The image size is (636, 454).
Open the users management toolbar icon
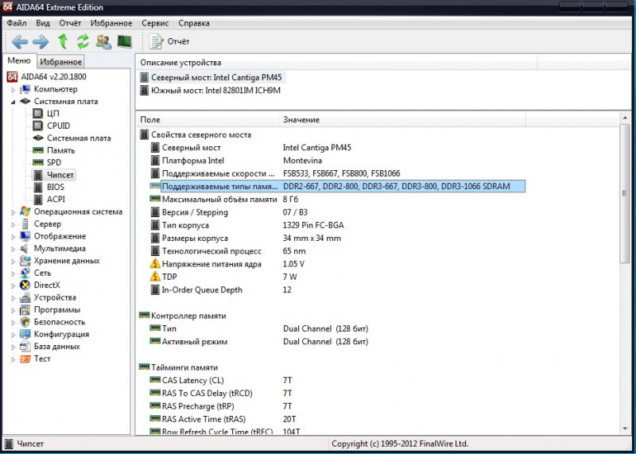[x=104, y=41]
